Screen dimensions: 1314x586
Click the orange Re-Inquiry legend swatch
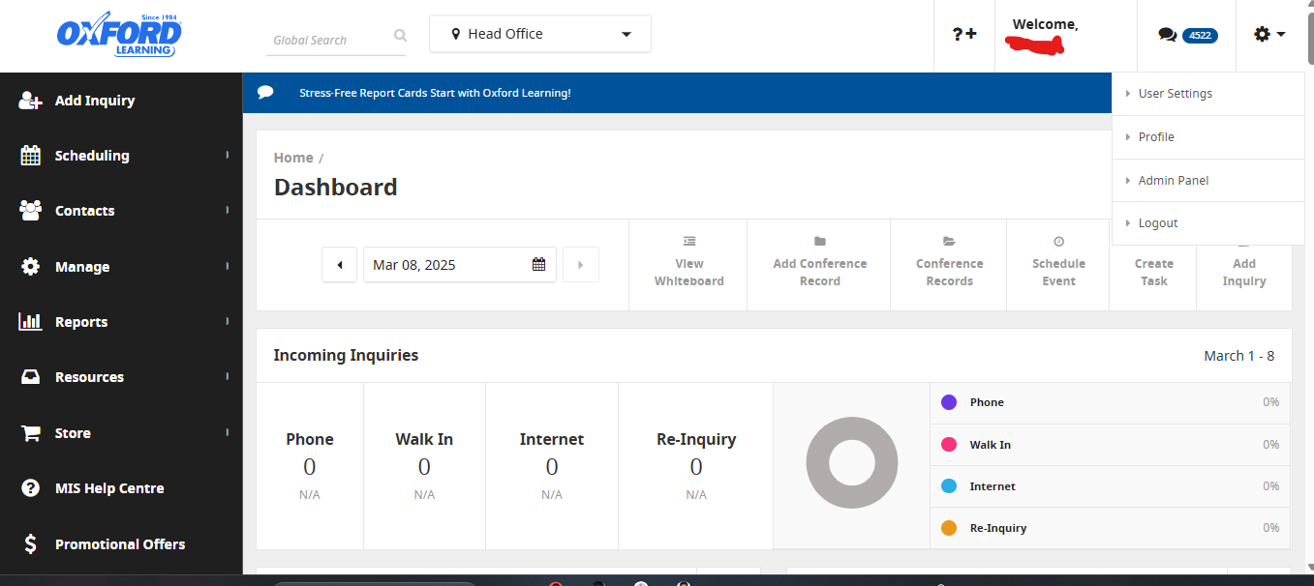click(x=949, y=528)
